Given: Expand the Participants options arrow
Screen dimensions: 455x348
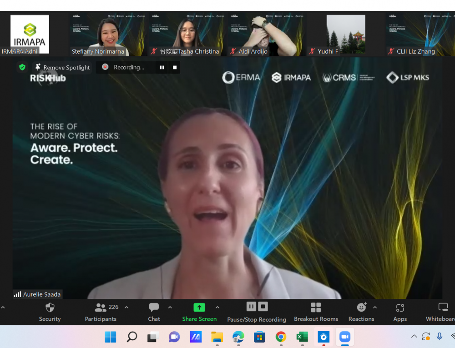Looking at the screenshot, I should tap(126, 308).
